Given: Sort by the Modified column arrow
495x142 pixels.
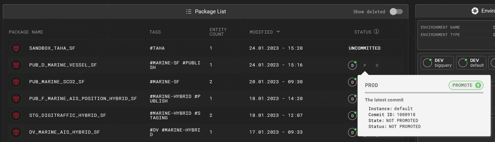Looking at the screenshot, I should coord(278,32).
